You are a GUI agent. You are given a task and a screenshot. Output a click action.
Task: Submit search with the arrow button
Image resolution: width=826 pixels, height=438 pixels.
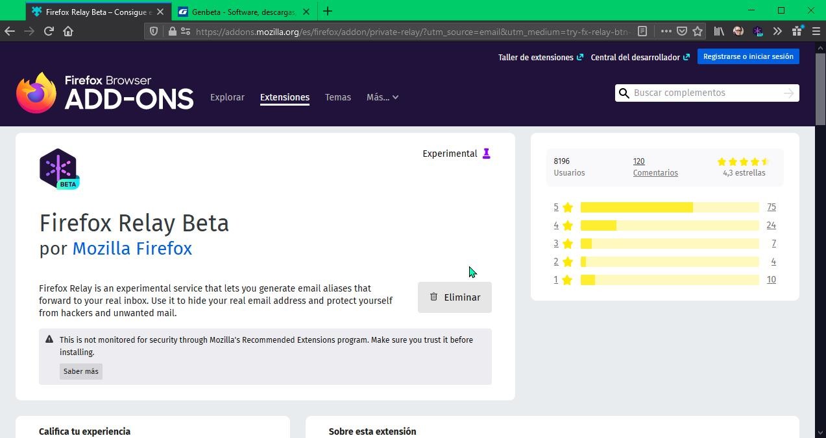(x=788, y=93)
